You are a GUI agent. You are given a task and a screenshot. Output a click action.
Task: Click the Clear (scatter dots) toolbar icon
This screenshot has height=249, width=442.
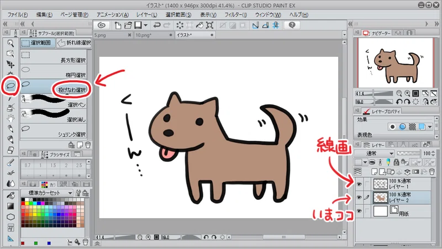180,25
